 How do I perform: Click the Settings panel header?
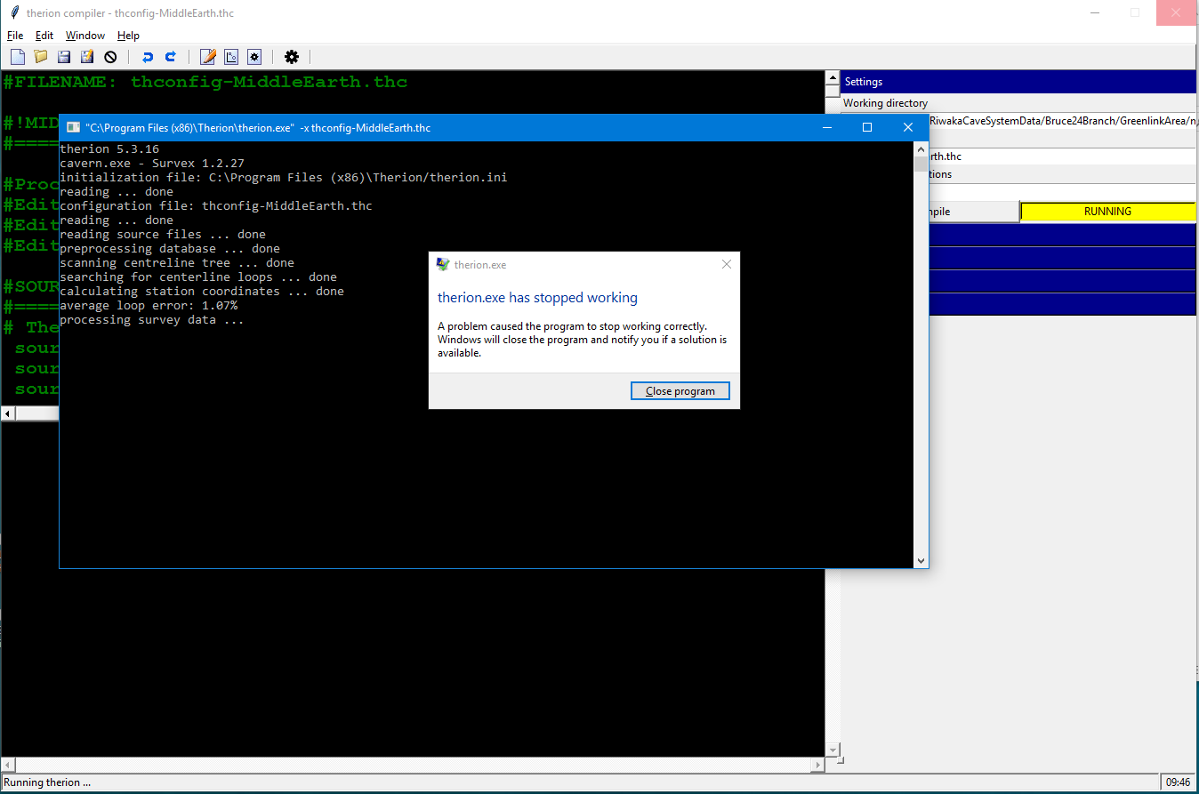tap(1019, 82)
